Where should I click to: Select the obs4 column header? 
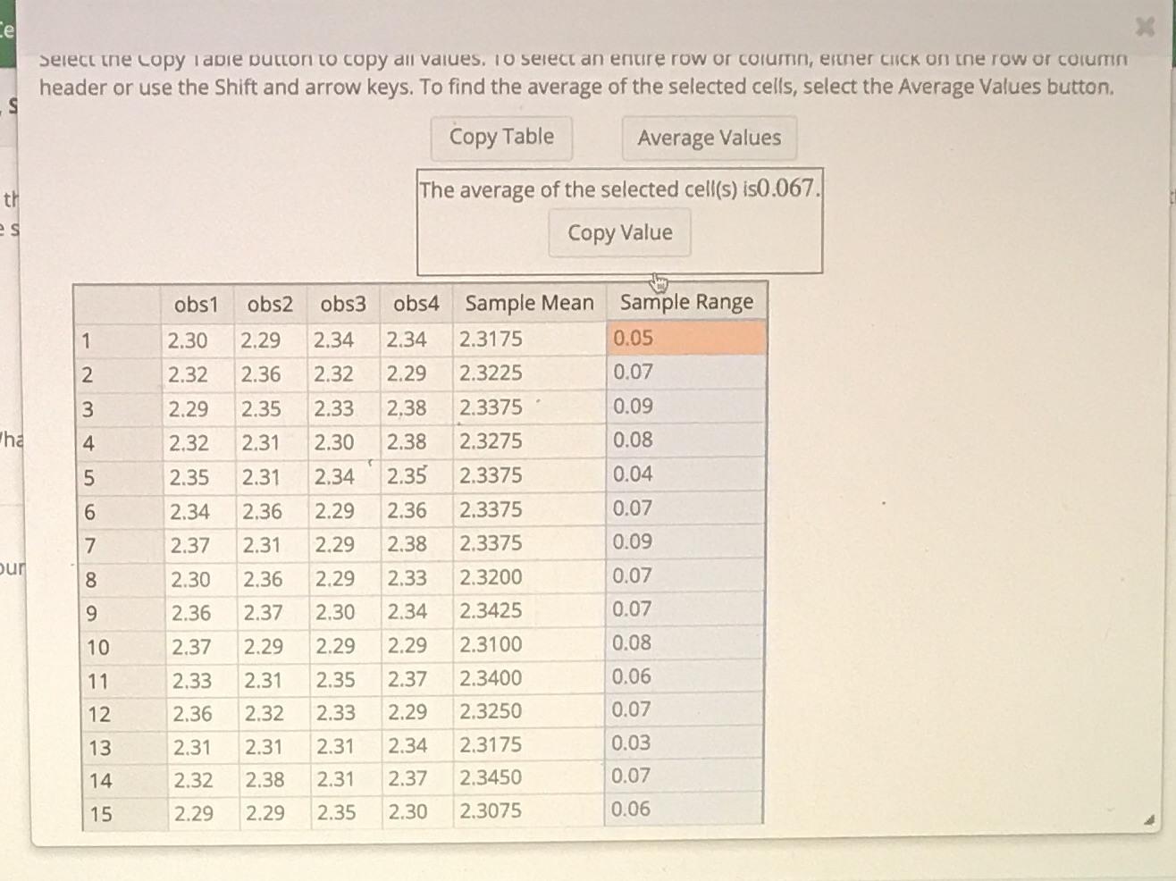click(415, 303)
